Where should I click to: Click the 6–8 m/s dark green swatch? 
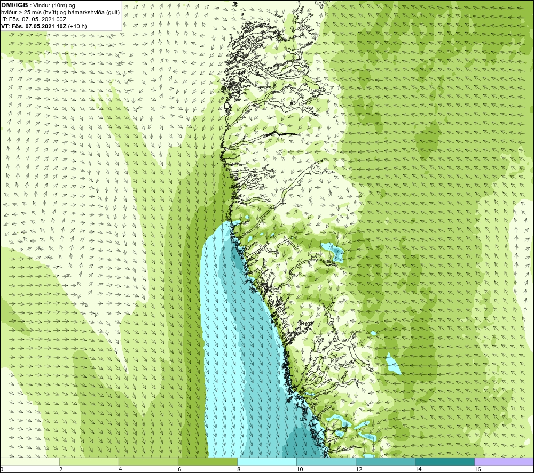coord(207,461)
